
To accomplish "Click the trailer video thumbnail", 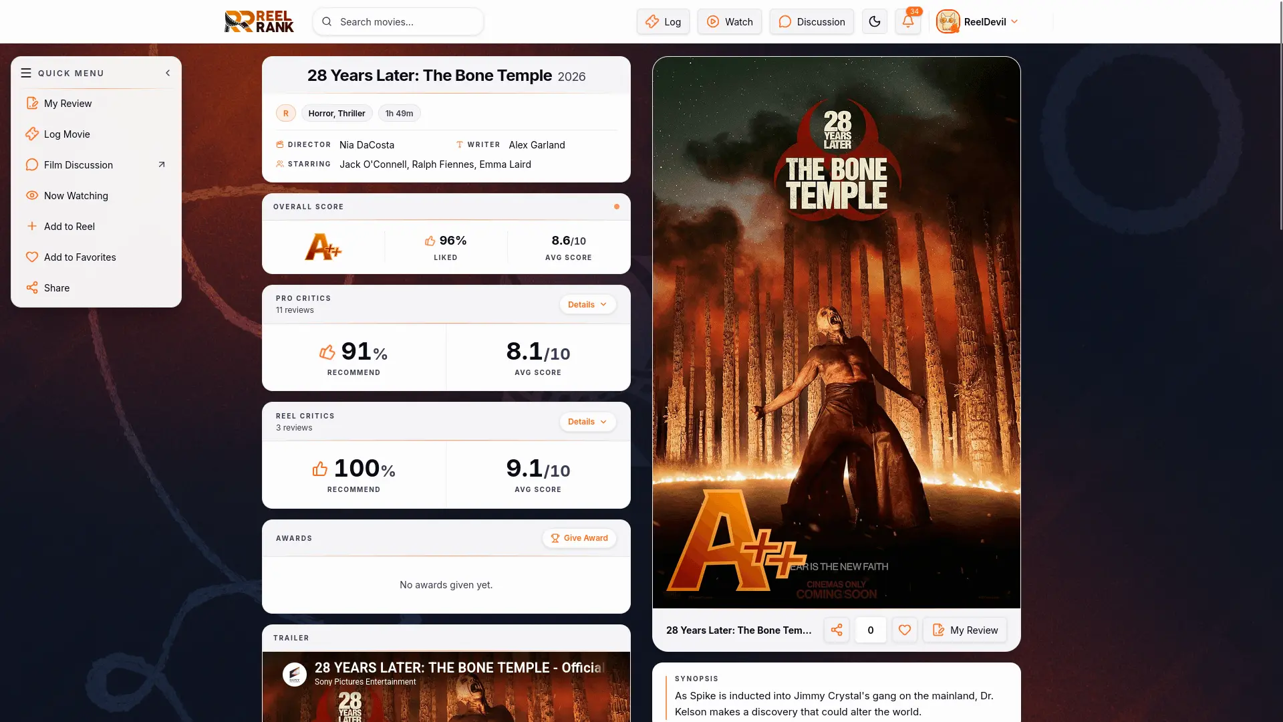I will tap(446, 687).
